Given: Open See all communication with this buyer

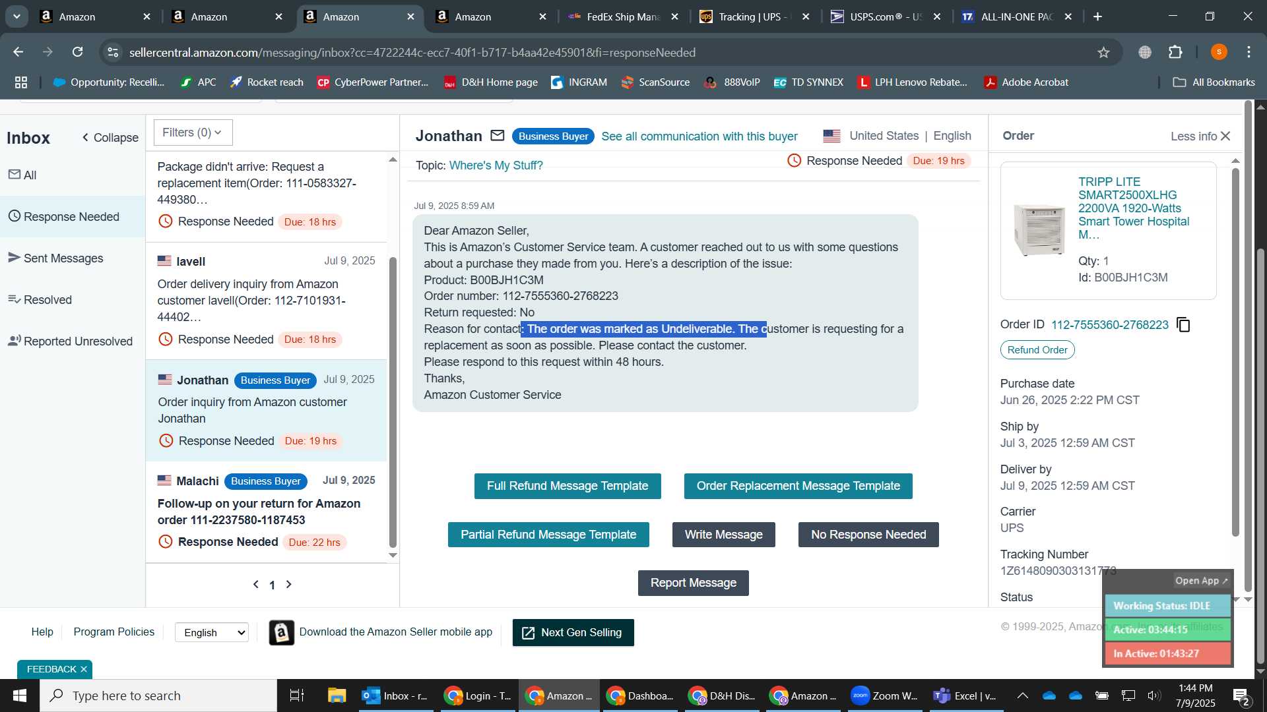Looking at the screenshot, I should click(x=699, y=136).
